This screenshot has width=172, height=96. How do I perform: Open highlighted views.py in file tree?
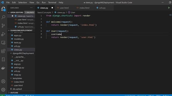point(21,50)
